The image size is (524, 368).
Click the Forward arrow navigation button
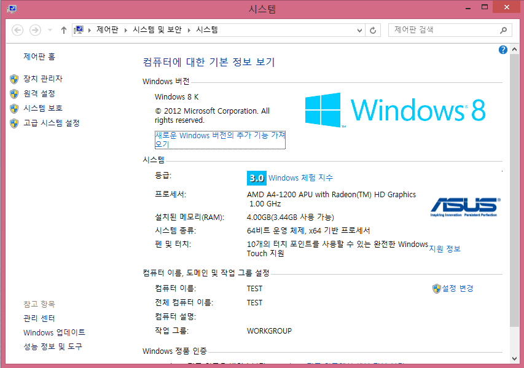[x=35, y=30]
